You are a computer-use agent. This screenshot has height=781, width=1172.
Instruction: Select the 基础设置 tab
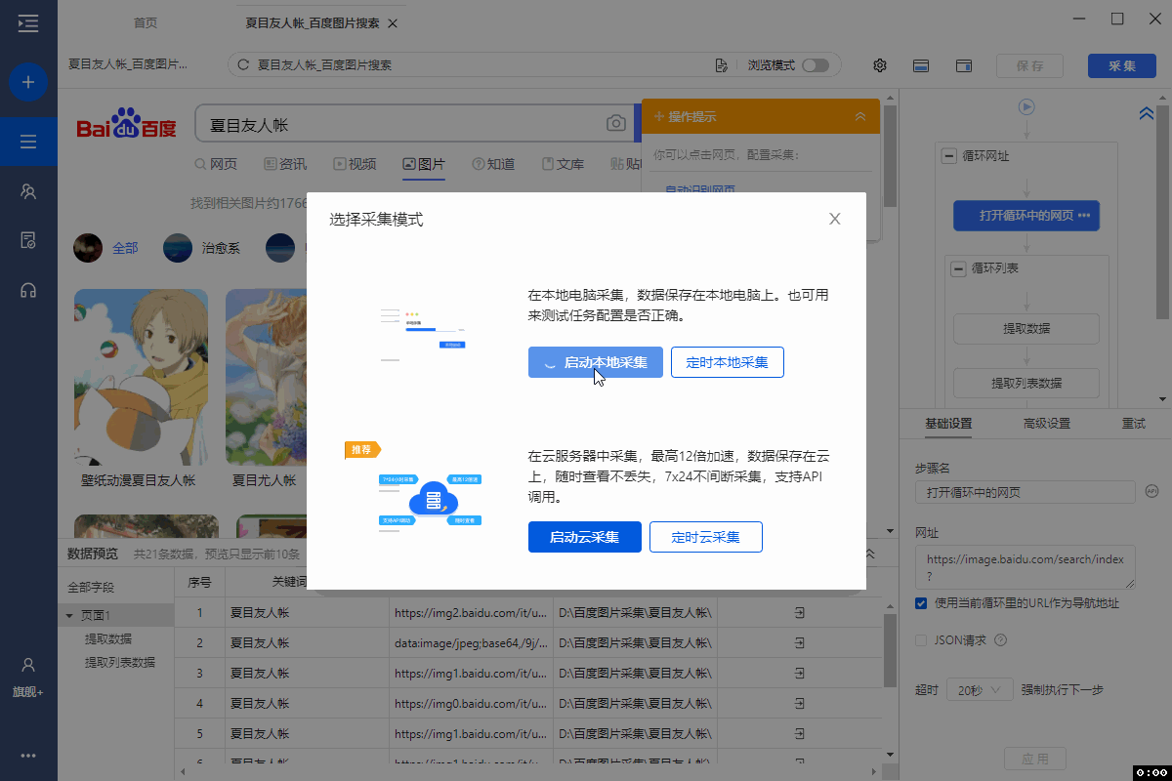(948, 424)
